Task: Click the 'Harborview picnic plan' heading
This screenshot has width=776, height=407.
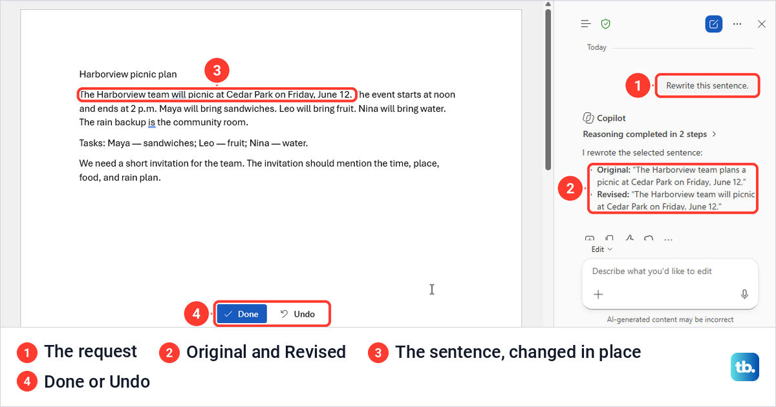Action: click(128, 74)
